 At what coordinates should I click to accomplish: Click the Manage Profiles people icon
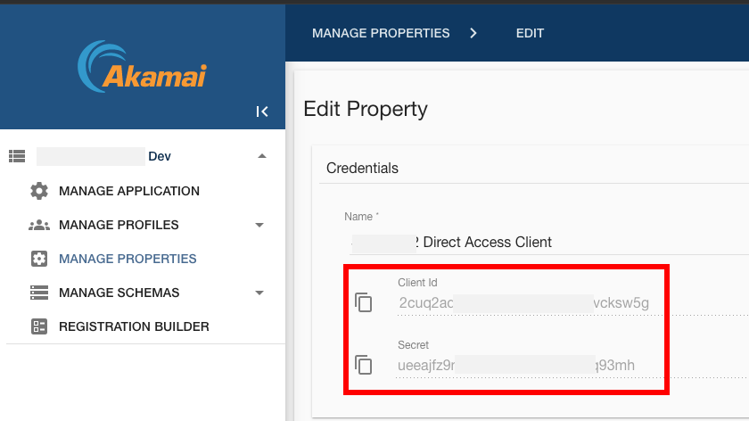tap(39, 225)
